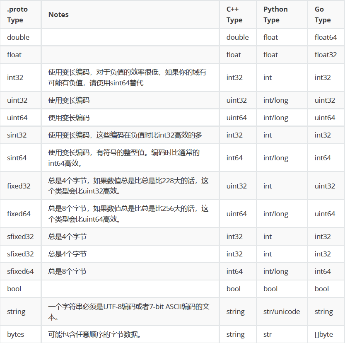Click the "Go Type" column header

pos(323,14)
